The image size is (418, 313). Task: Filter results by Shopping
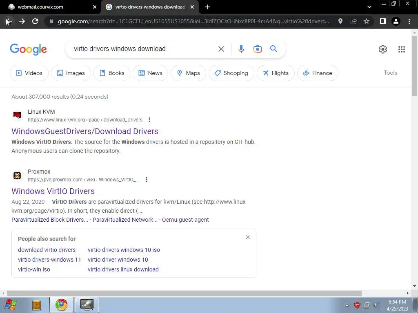click(231, 73)
